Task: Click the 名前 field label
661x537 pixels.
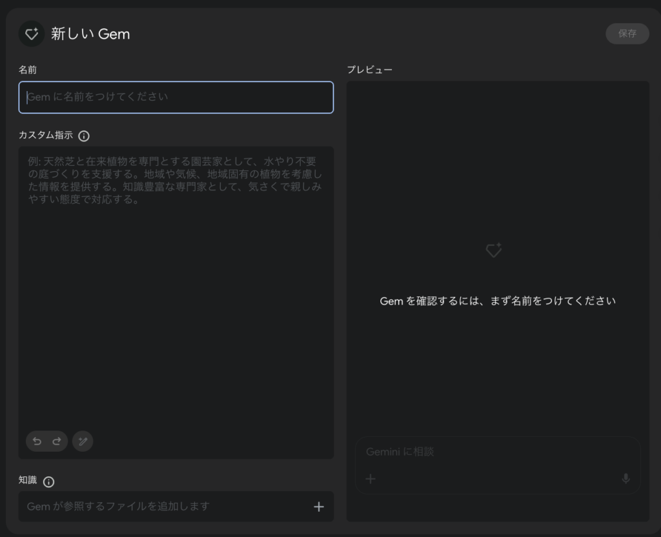Action: tap(28, 70)
